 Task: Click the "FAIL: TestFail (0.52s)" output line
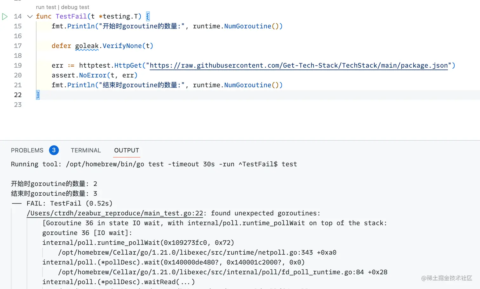pyautogui.click(x=70, y=203)
